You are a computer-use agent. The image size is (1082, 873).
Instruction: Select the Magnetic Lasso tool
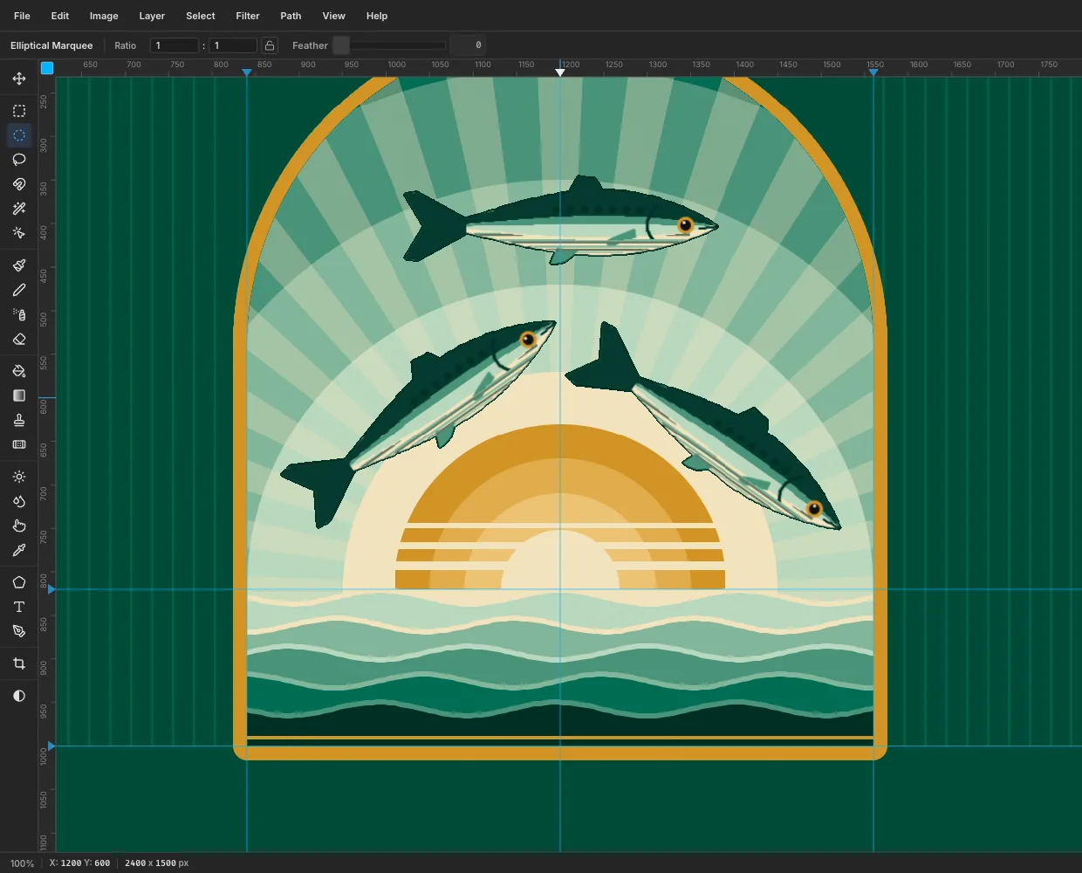19,184
